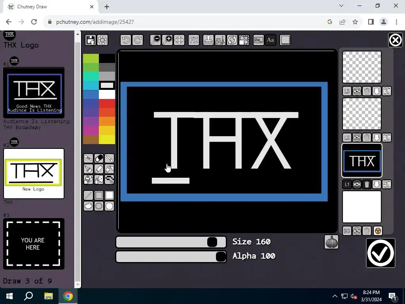Image resolution: width=405 pixels, height=304 pixels.
Task: Select the straight line shape tool
Action: (88, 196)
